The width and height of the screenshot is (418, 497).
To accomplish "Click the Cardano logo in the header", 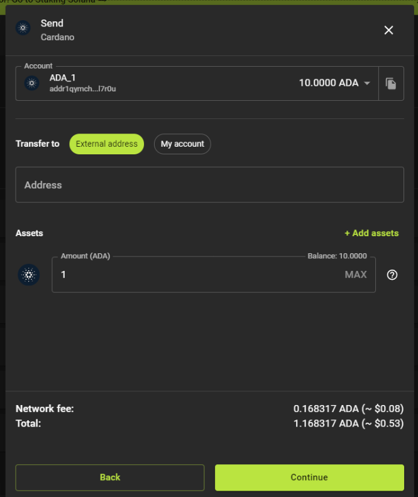I will click(x=23, y=28).
